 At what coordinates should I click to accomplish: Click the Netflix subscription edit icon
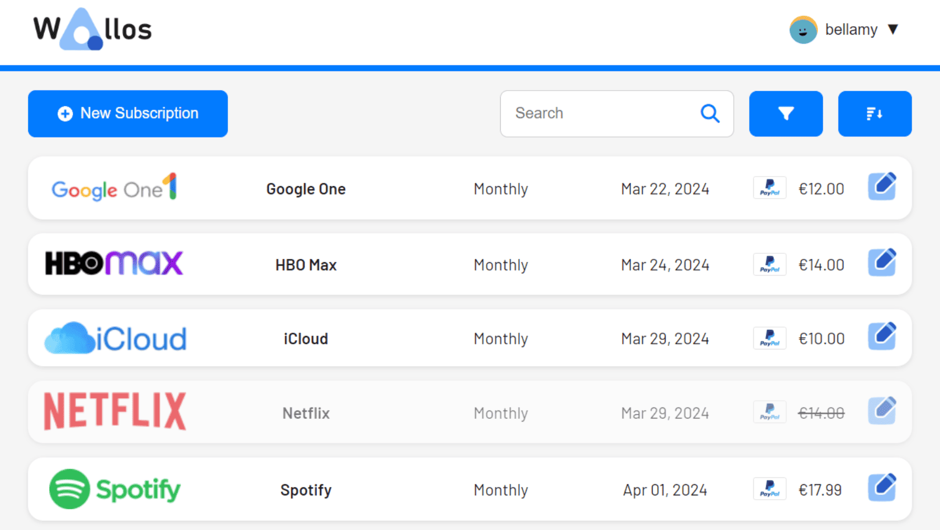882,411
